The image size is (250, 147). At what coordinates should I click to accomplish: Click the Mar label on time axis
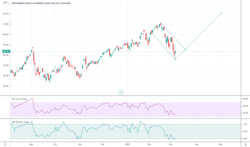click(x=171, y=144)
